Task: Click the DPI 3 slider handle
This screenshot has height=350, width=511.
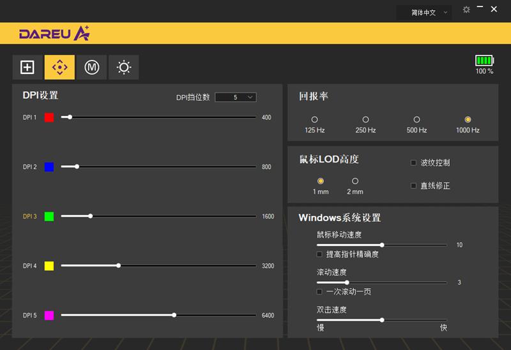Action: click(91, 216)
